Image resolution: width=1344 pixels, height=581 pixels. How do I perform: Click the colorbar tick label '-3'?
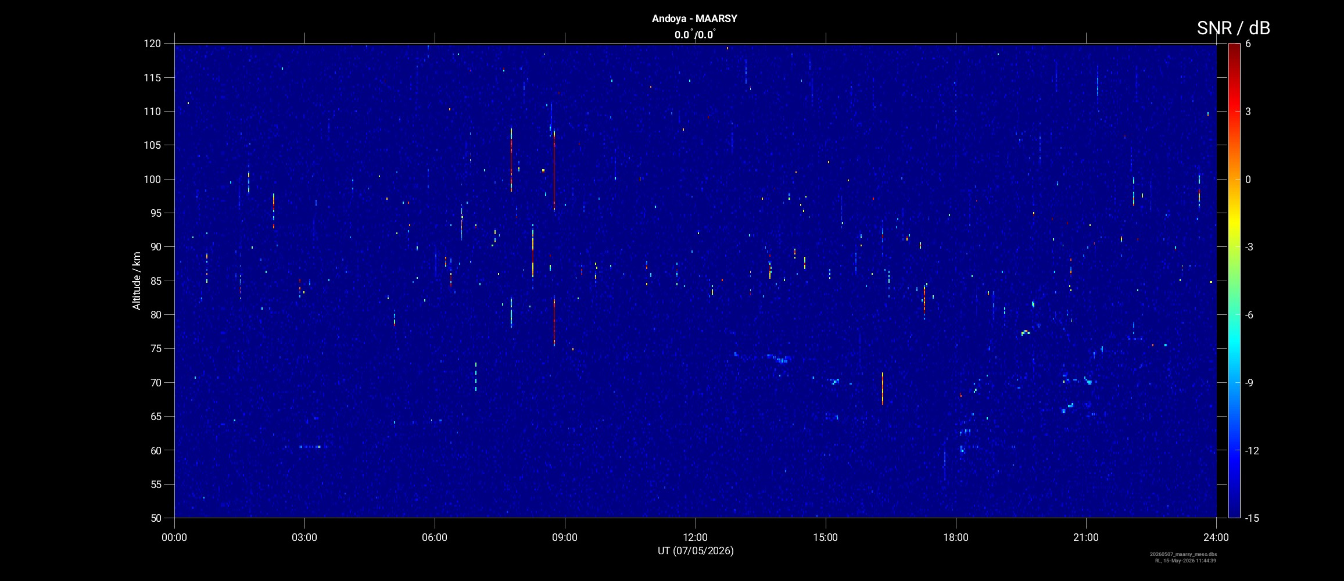click(x=1250, y=247)
